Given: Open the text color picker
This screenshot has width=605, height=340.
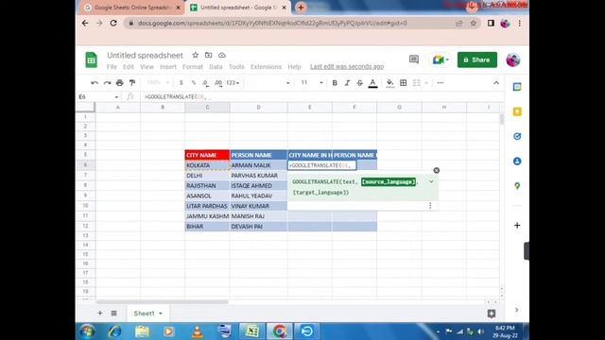Looking at the screenshot, I should click(372, 83).
